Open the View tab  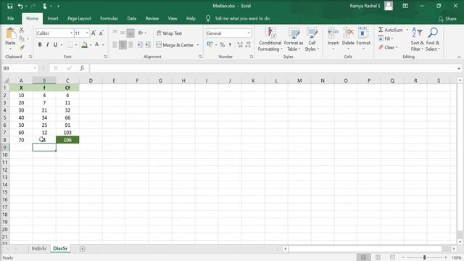[x=173, y=18]
